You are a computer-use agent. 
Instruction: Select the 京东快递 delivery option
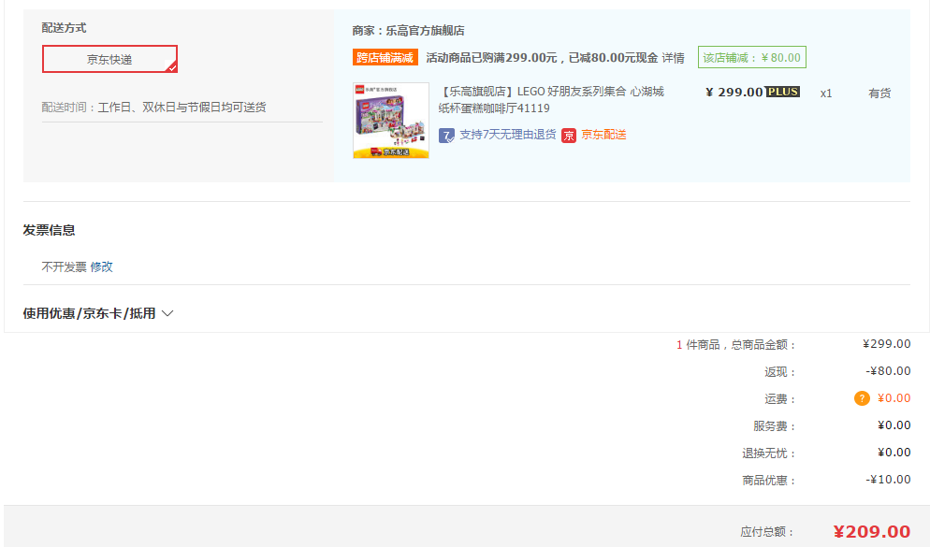[x=109, y=59]
